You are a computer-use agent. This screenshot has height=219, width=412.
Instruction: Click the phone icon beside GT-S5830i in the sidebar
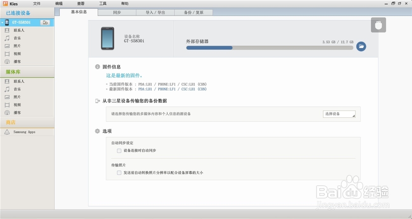click(x=7, y=22)
